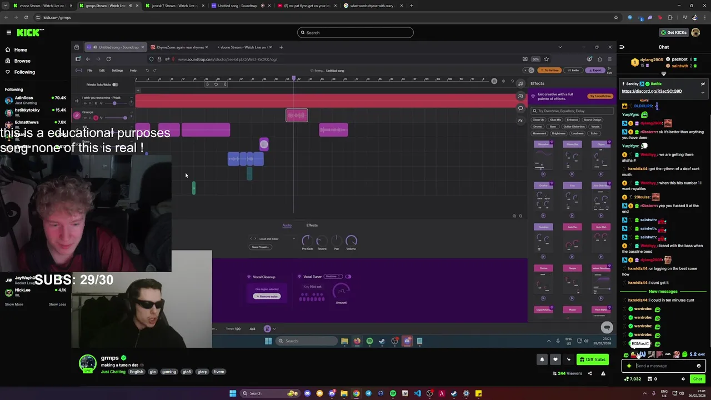Click Spotify icon in Windows taskbar

click(393, 393)
